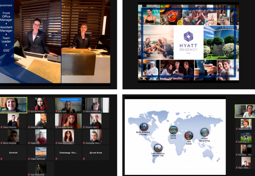Click muted mic icon beside Анастасия Кацен
This screenshot has width=255, height=176.
56,143
